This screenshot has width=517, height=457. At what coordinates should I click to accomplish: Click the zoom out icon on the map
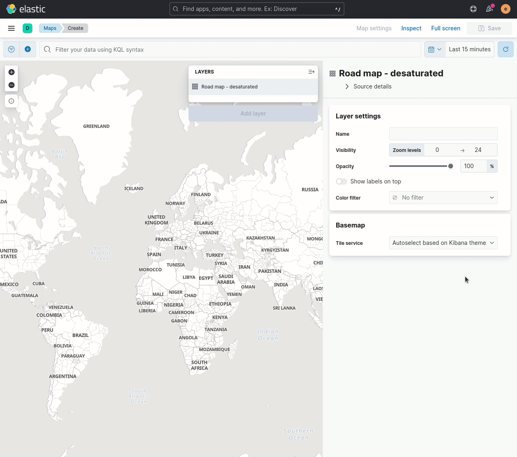click(11, 85)
